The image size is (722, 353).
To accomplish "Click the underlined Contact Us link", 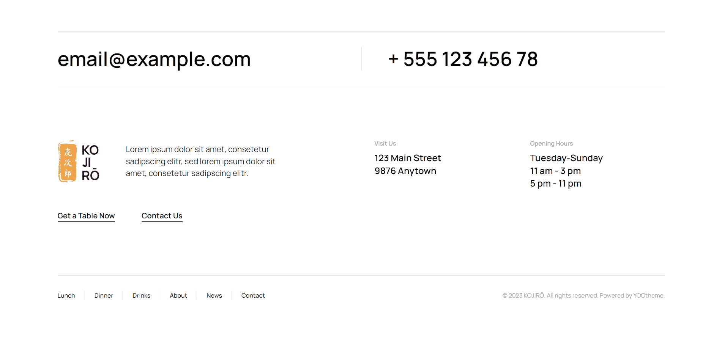I will [x=162, y=216].
